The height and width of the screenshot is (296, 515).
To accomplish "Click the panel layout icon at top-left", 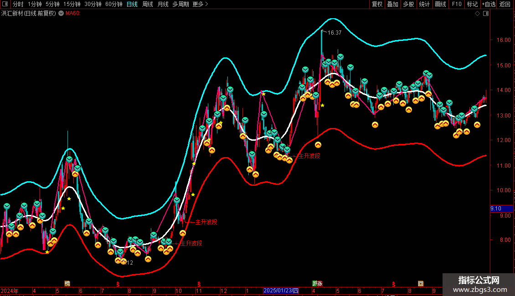I will (x=5, y=4).
